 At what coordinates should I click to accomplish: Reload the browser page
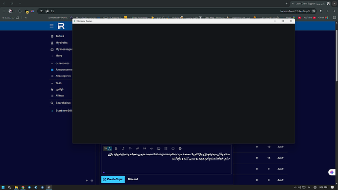pyautogui.click(x=321, y=11)
